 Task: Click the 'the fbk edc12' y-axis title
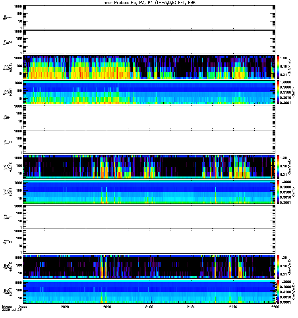pos(8,266)
